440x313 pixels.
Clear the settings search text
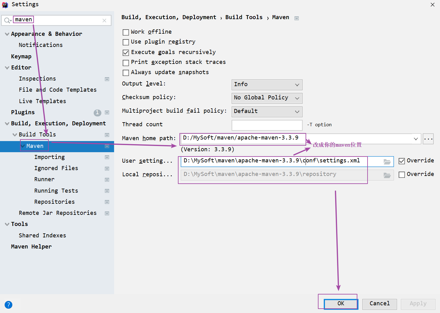[105, 20]
